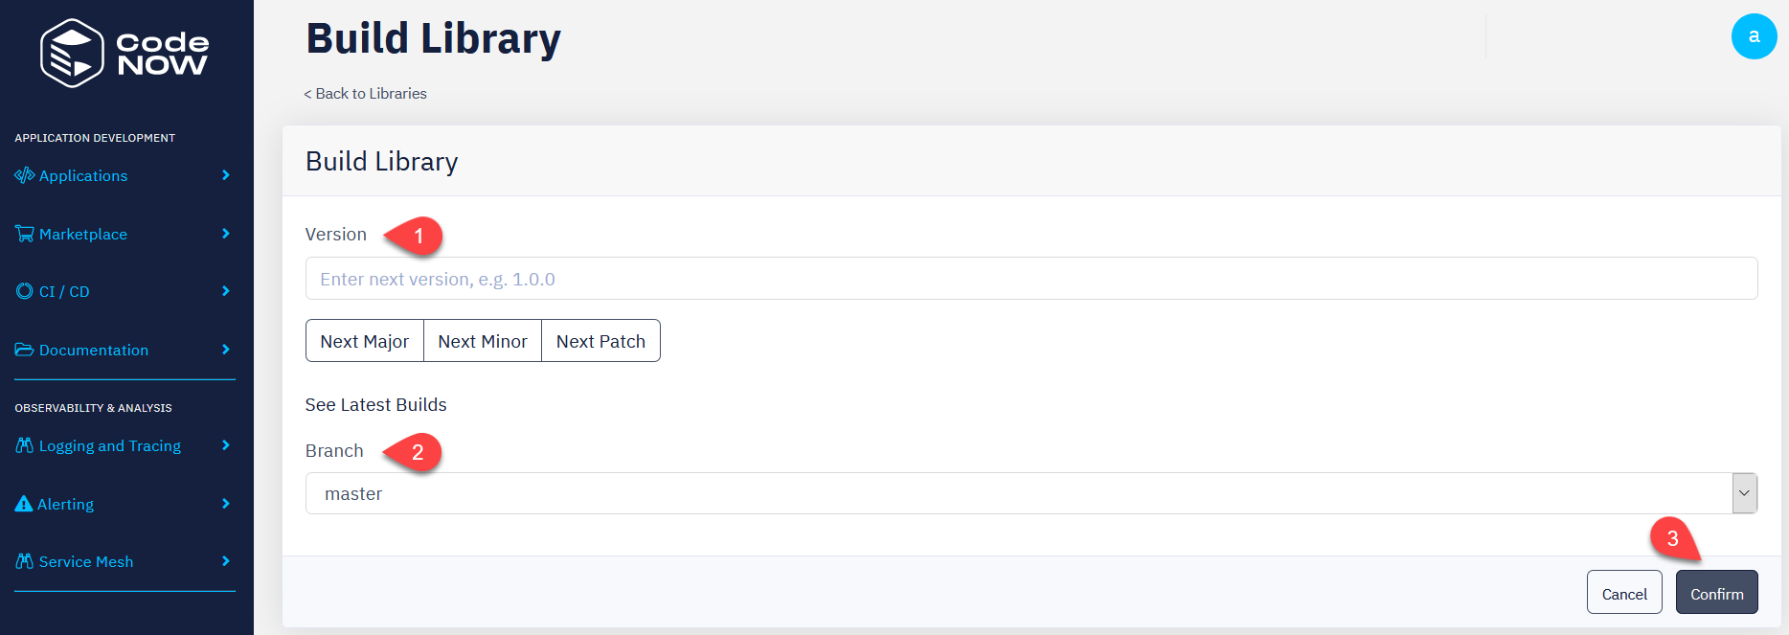Screen dimensions: 1789x635
Task: Click the CI / CD circle icon
Action: pos(24,291)
